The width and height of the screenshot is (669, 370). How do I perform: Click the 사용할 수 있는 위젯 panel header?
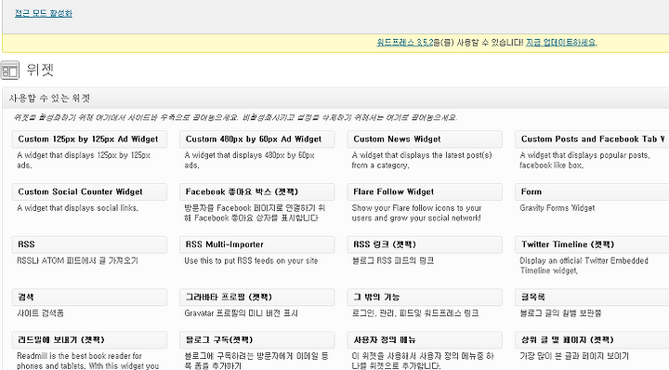335,99
